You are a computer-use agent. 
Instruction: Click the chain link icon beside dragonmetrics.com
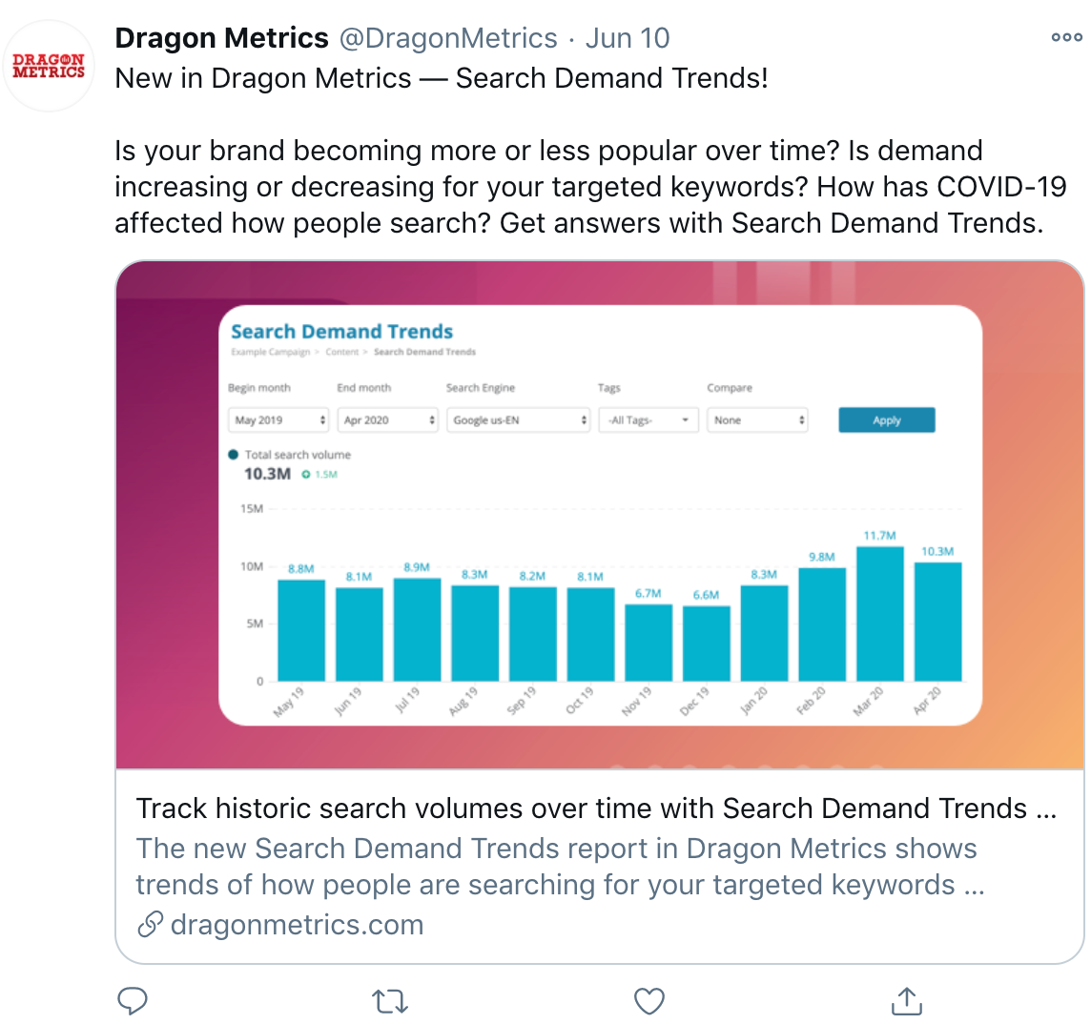point(150,924)
